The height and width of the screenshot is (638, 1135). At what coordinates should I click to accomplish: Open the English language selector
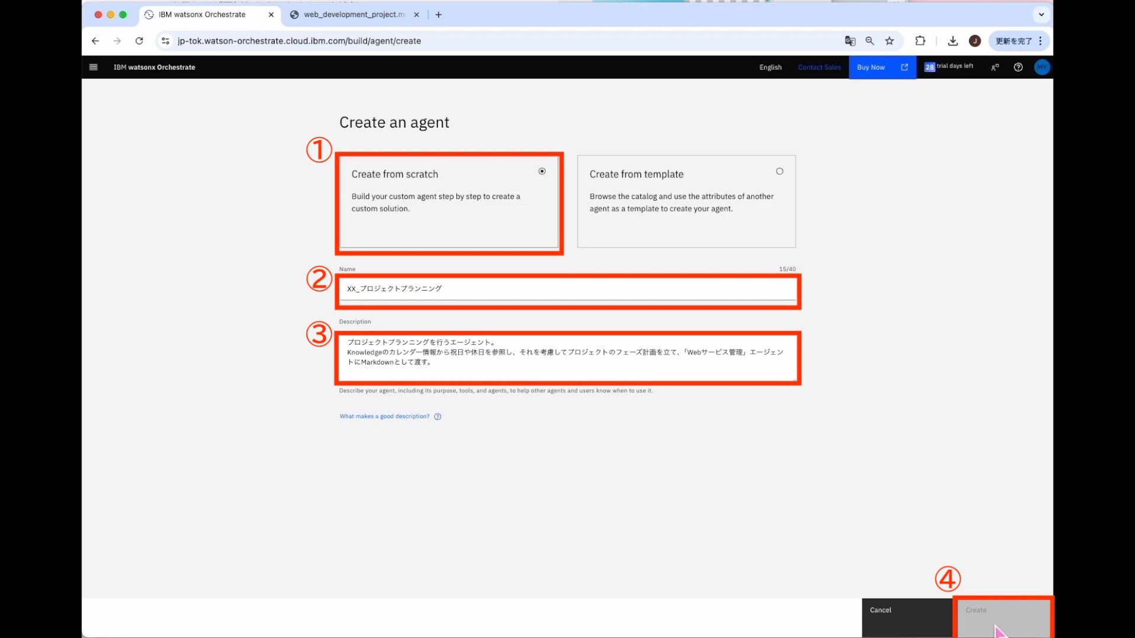pyautogui.click(x=770, y=67)
